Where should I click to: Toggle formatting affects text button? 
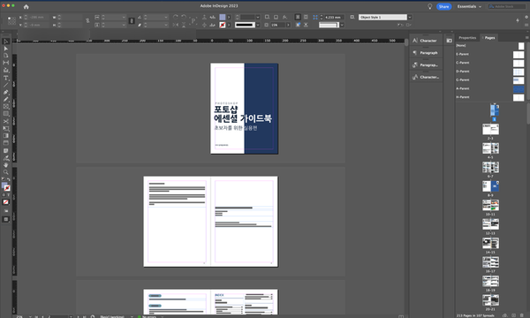(x=9, y=195)
